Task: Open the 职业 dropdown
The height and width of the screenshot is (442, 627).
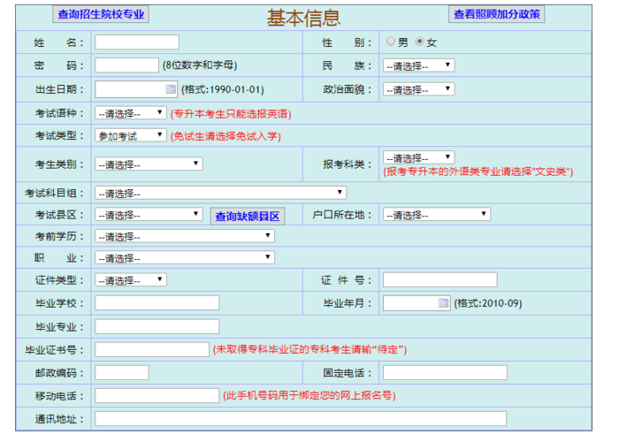Action: 185,258
